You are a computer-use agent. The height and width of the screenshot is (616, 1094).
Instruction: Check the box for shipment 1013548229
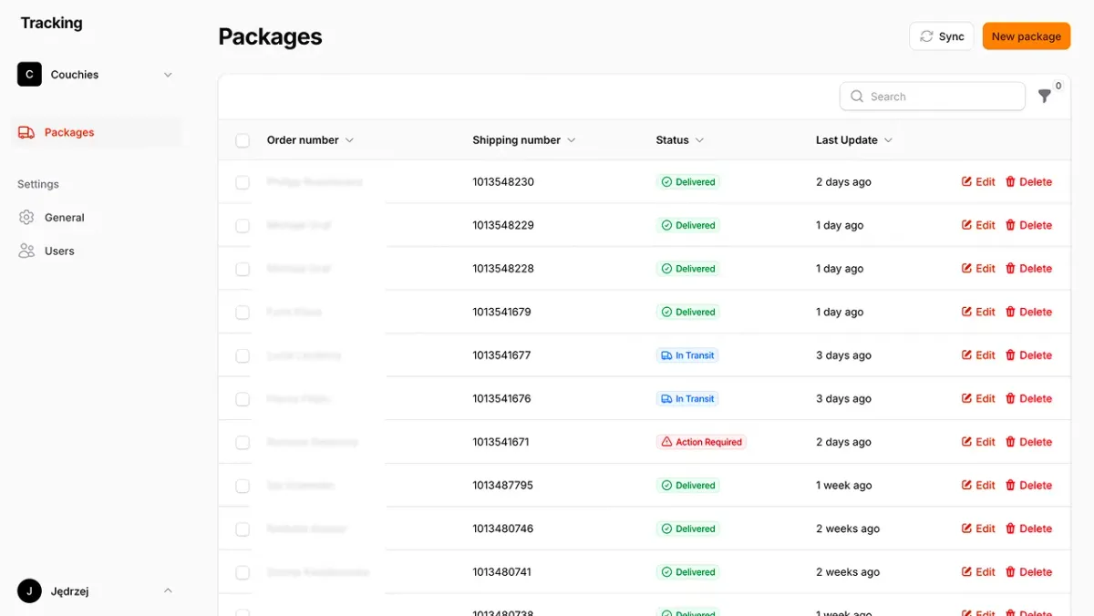pyautogui.click(x=243, y=225)
